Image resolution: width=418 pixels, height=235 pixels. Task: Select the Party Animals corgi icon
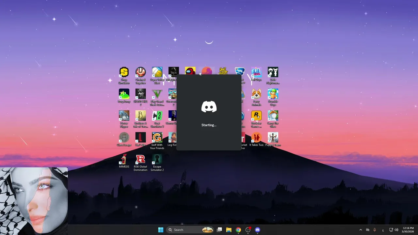click(256, 97)
